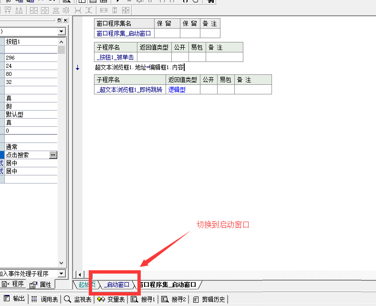Click the make same width and height icon
The height and width of the screenshot is (306, 376).
tap(125, 10)
